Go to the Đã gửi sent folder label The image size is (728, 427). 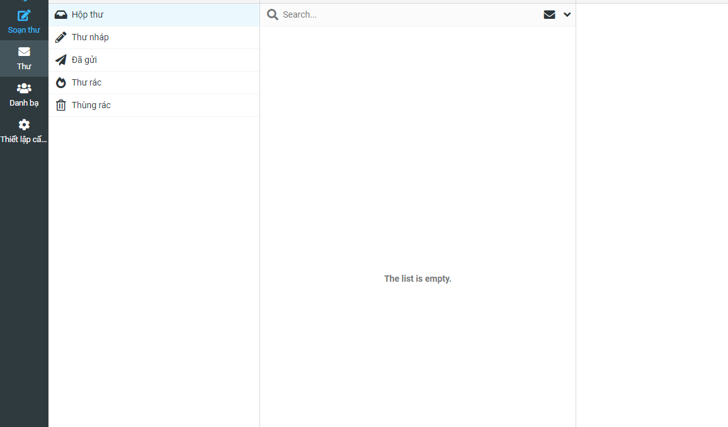coord(84,60)
